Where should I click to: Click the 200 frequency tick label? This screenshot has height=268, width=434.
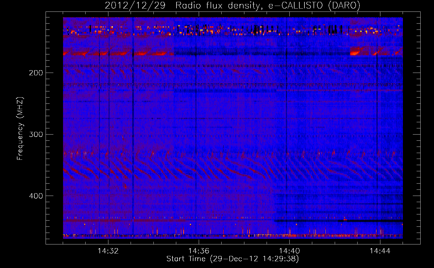(x=36, y=73)
